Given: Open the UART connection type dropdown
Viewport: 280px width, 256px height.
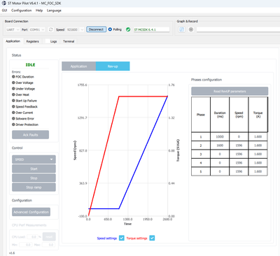Looking at the screenshot, I should point(13,29).
